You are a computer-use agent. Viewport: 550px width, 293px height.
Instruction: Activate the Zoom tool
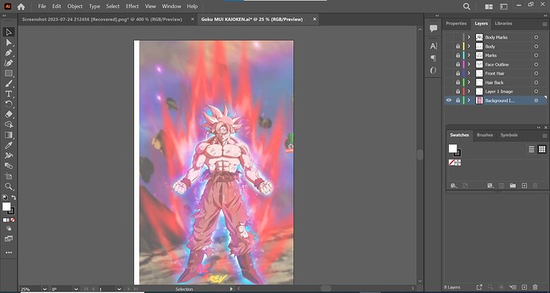[x=9, y=186]
